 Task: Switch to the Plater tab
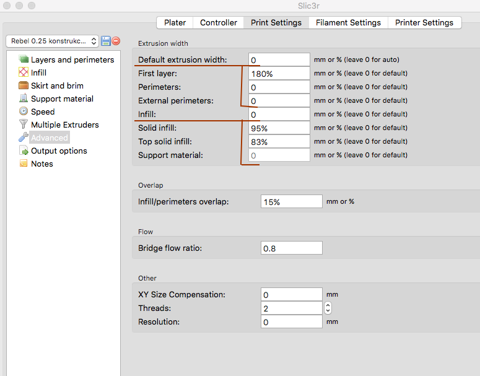click(x=175, y=22)
